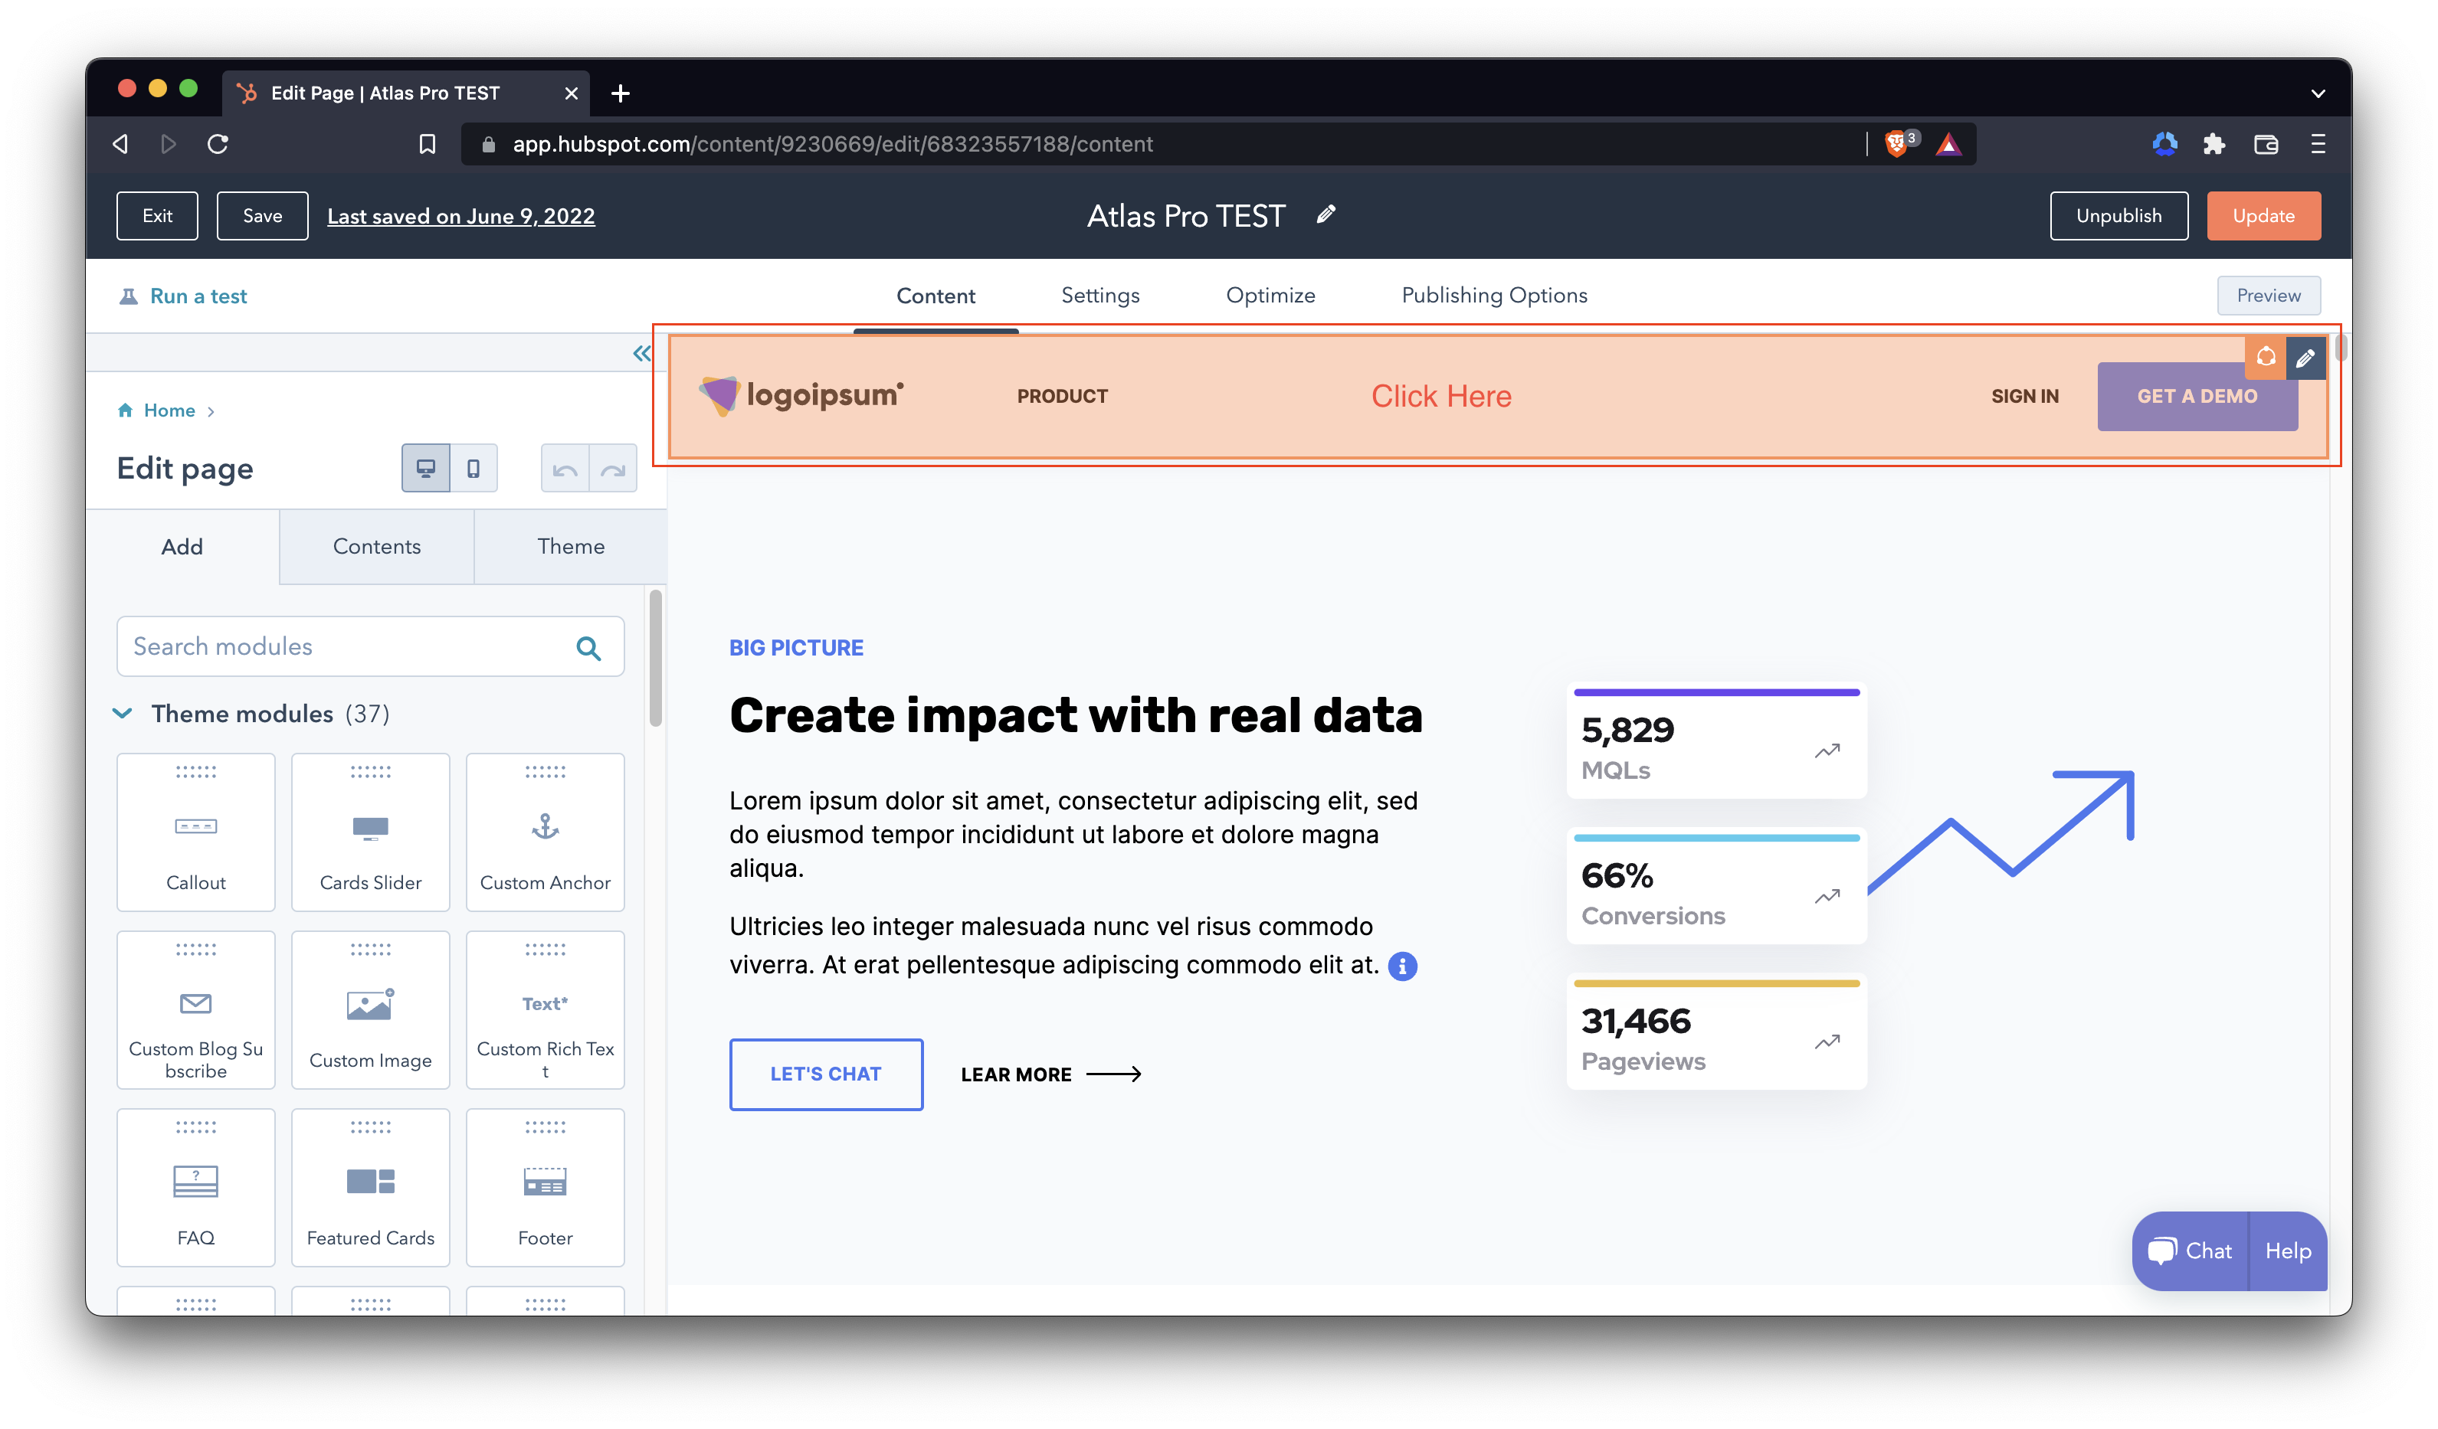Open the Brave shields icon
Image resolution: width=2438 pixels, height=1429 pixels.
(x=1897, y=144)
